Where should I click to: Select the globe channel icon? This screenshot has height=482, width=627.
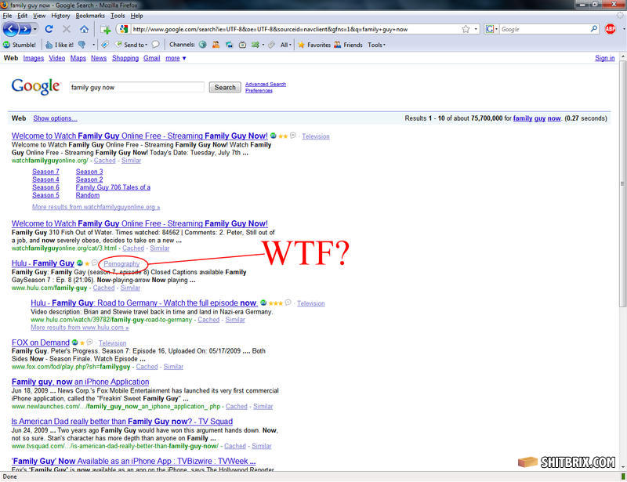203,45
